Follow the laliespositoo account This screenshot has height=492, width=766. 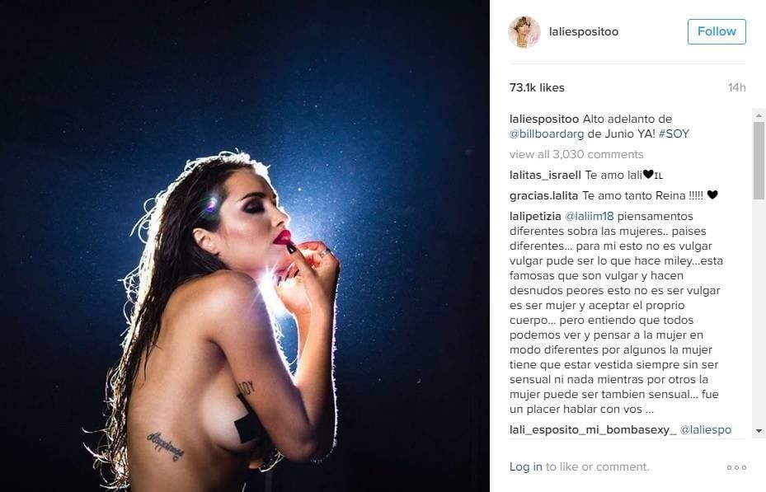pos(717,31)
